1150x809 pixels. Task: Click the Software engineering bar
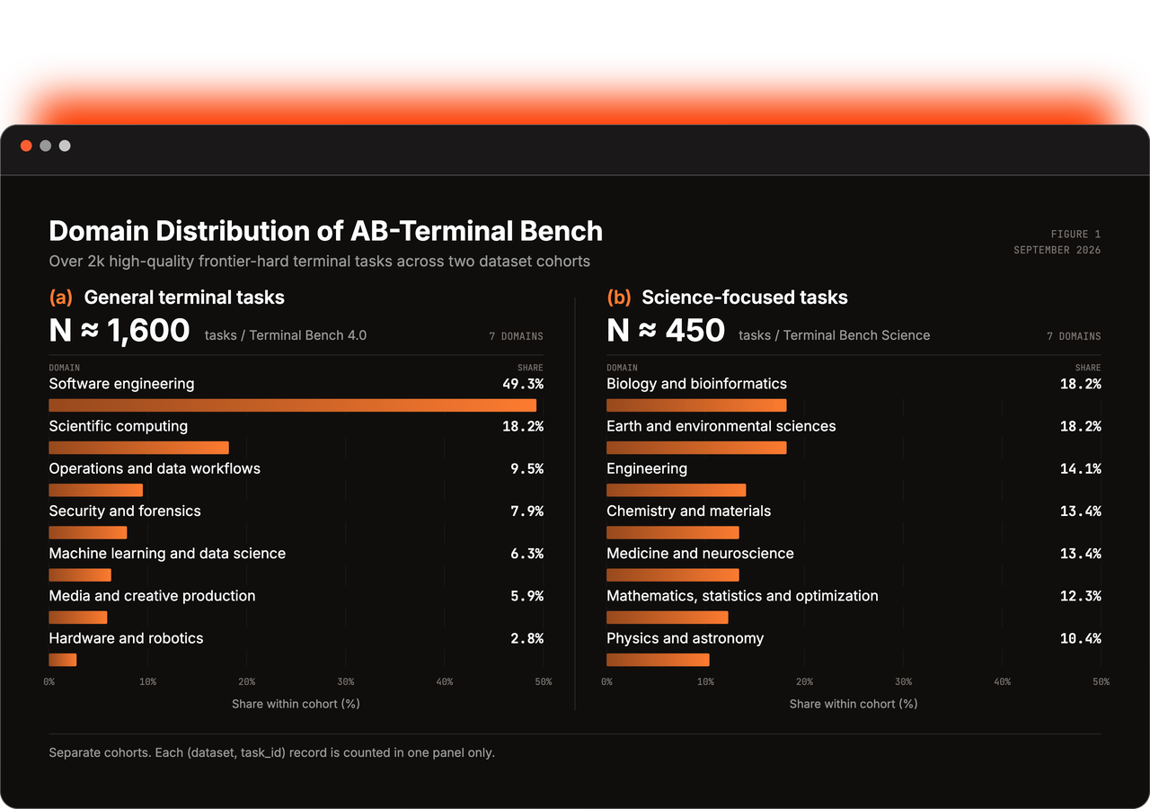293,405
